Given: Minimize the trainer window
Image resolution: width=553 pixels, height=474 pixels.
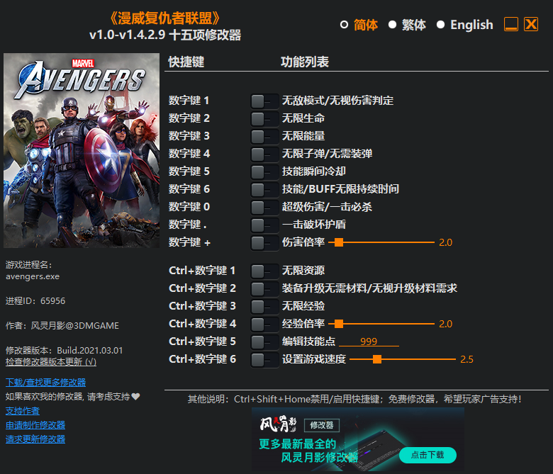Looking at the screenshot, I should [511, 24].
